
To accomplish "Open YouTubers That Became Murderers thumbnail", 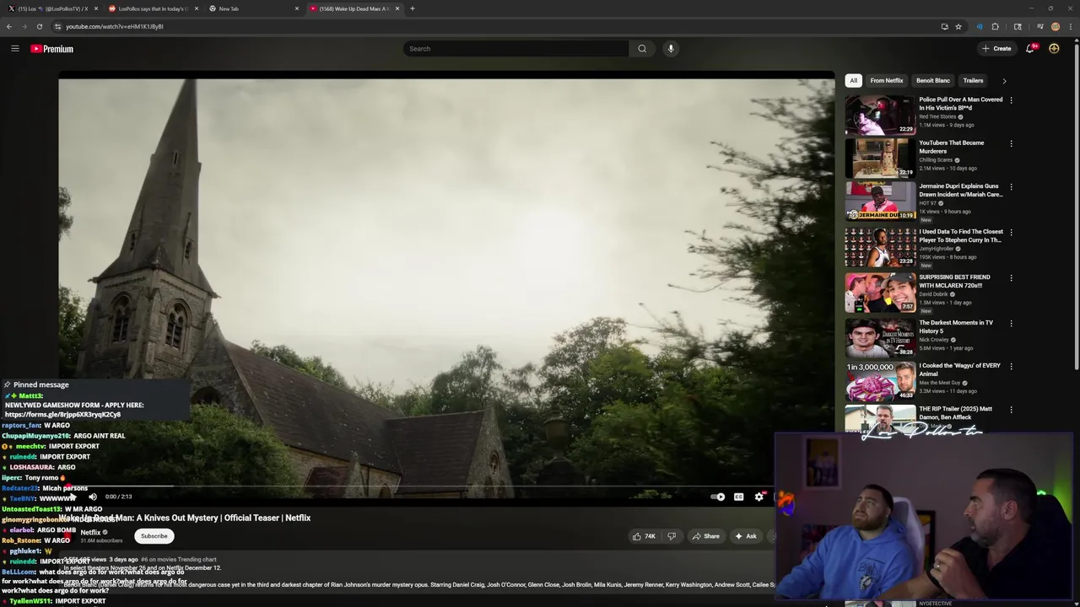I will coord(880,158).
